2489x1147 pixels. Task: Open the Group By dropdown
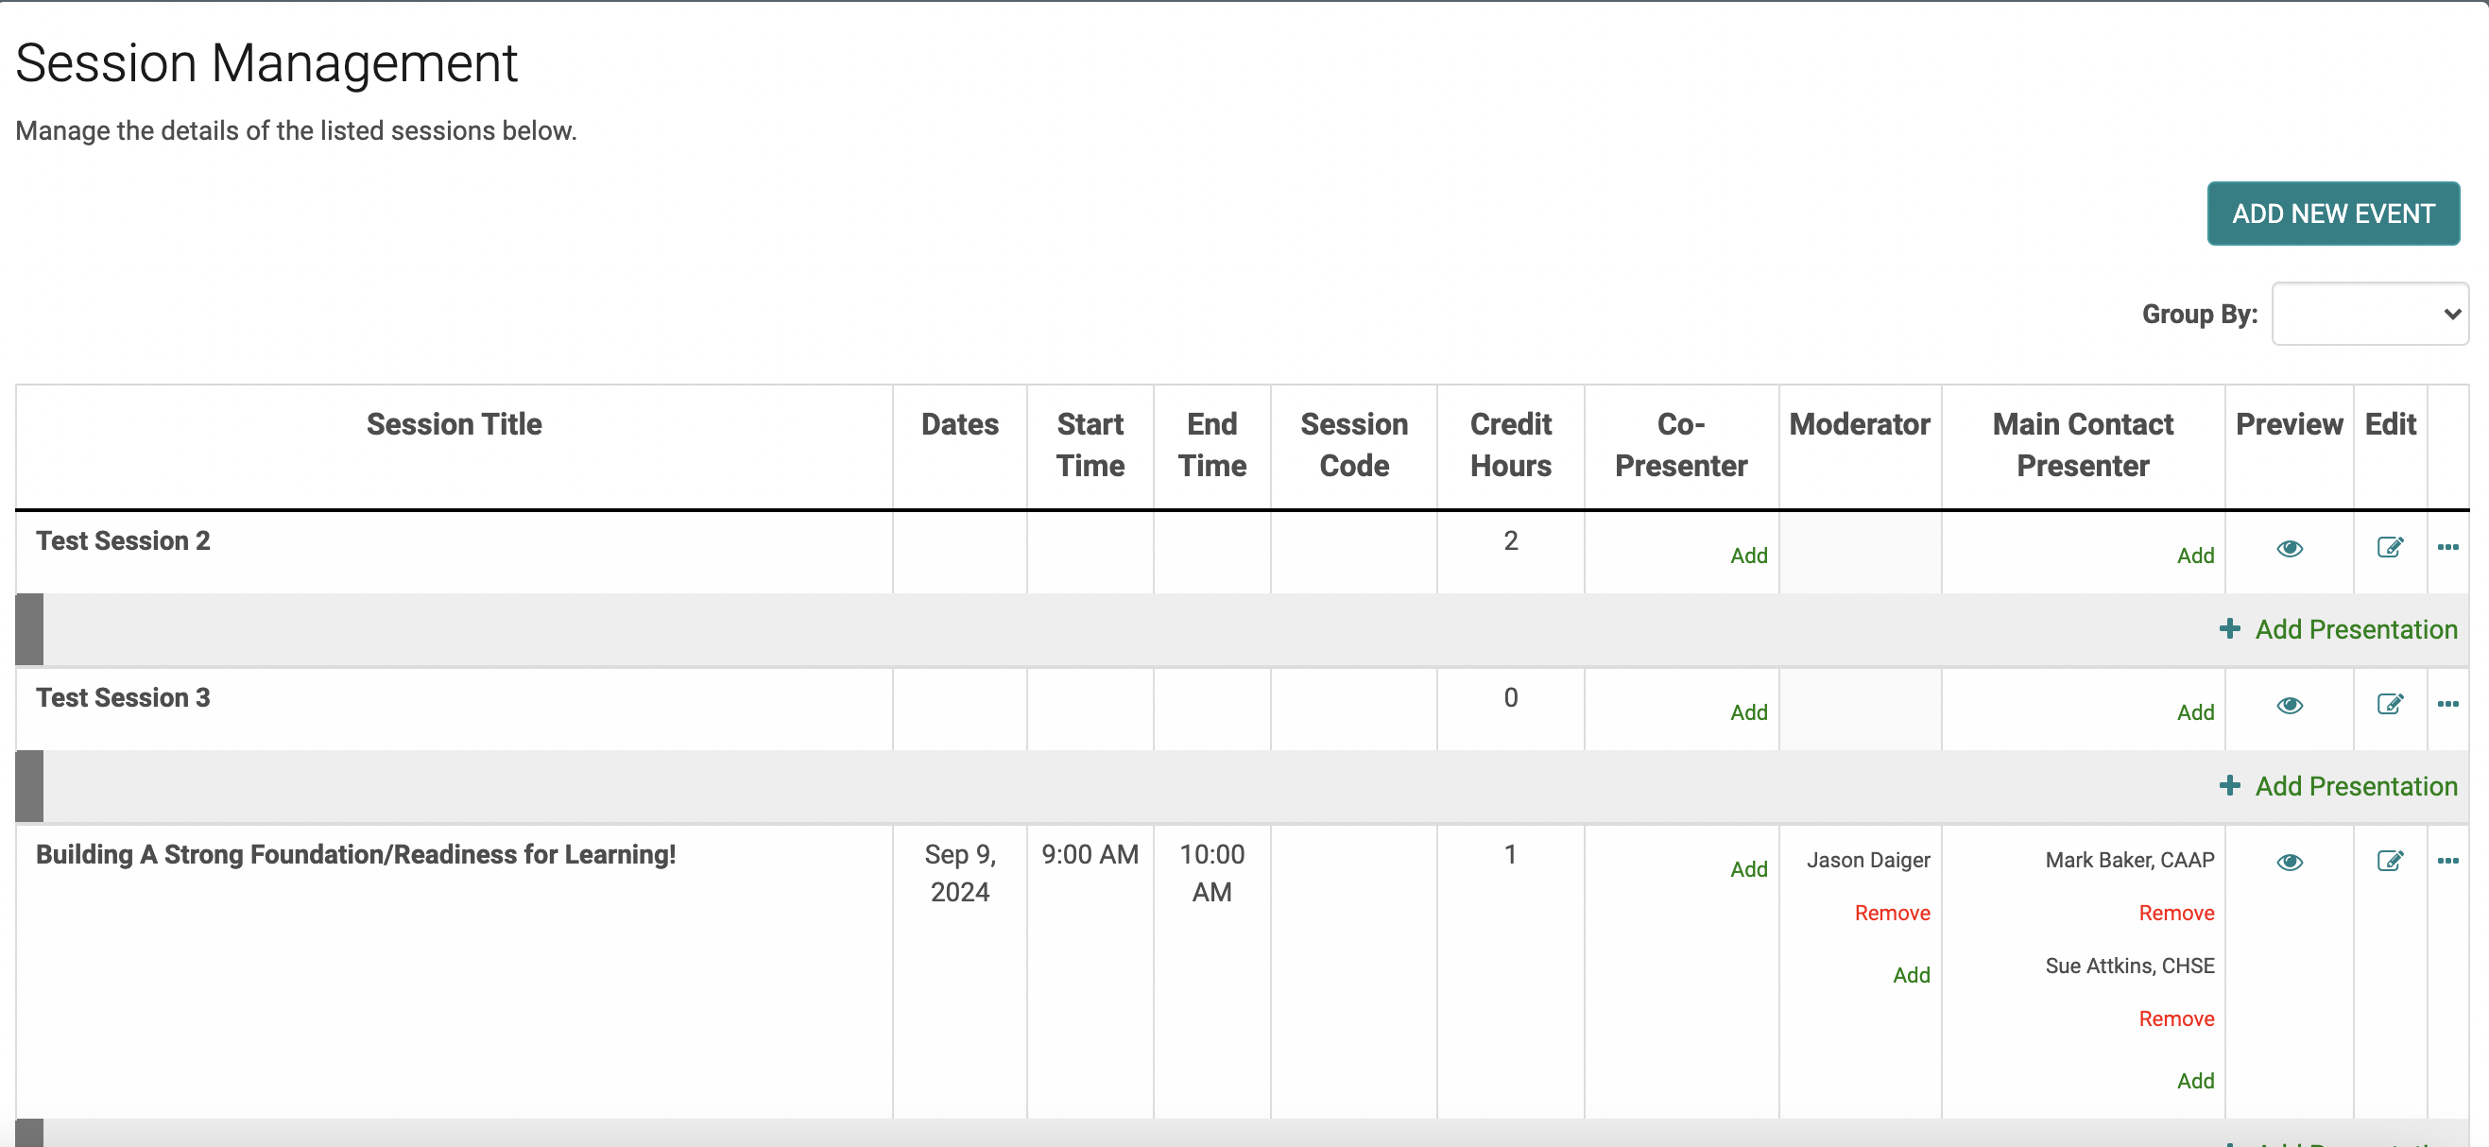point(2369,314)
